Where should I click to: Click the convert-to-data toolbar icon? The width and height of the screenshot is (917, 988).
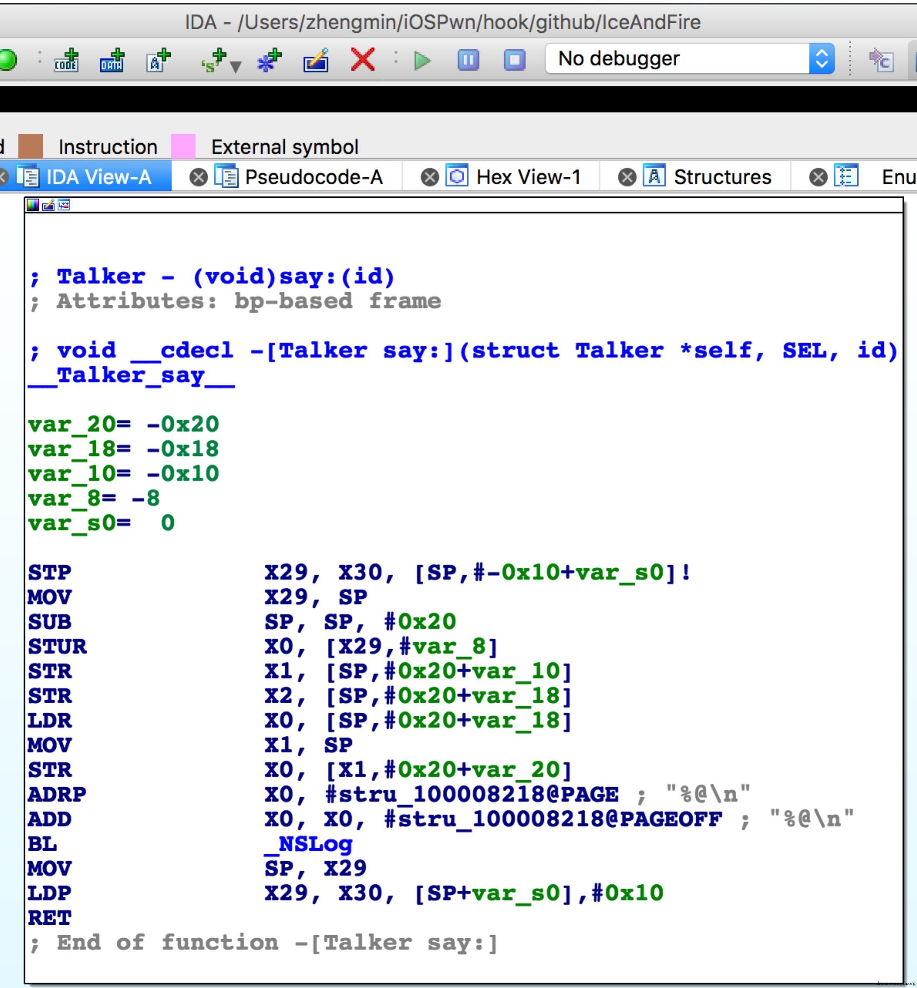coord(112,60)
